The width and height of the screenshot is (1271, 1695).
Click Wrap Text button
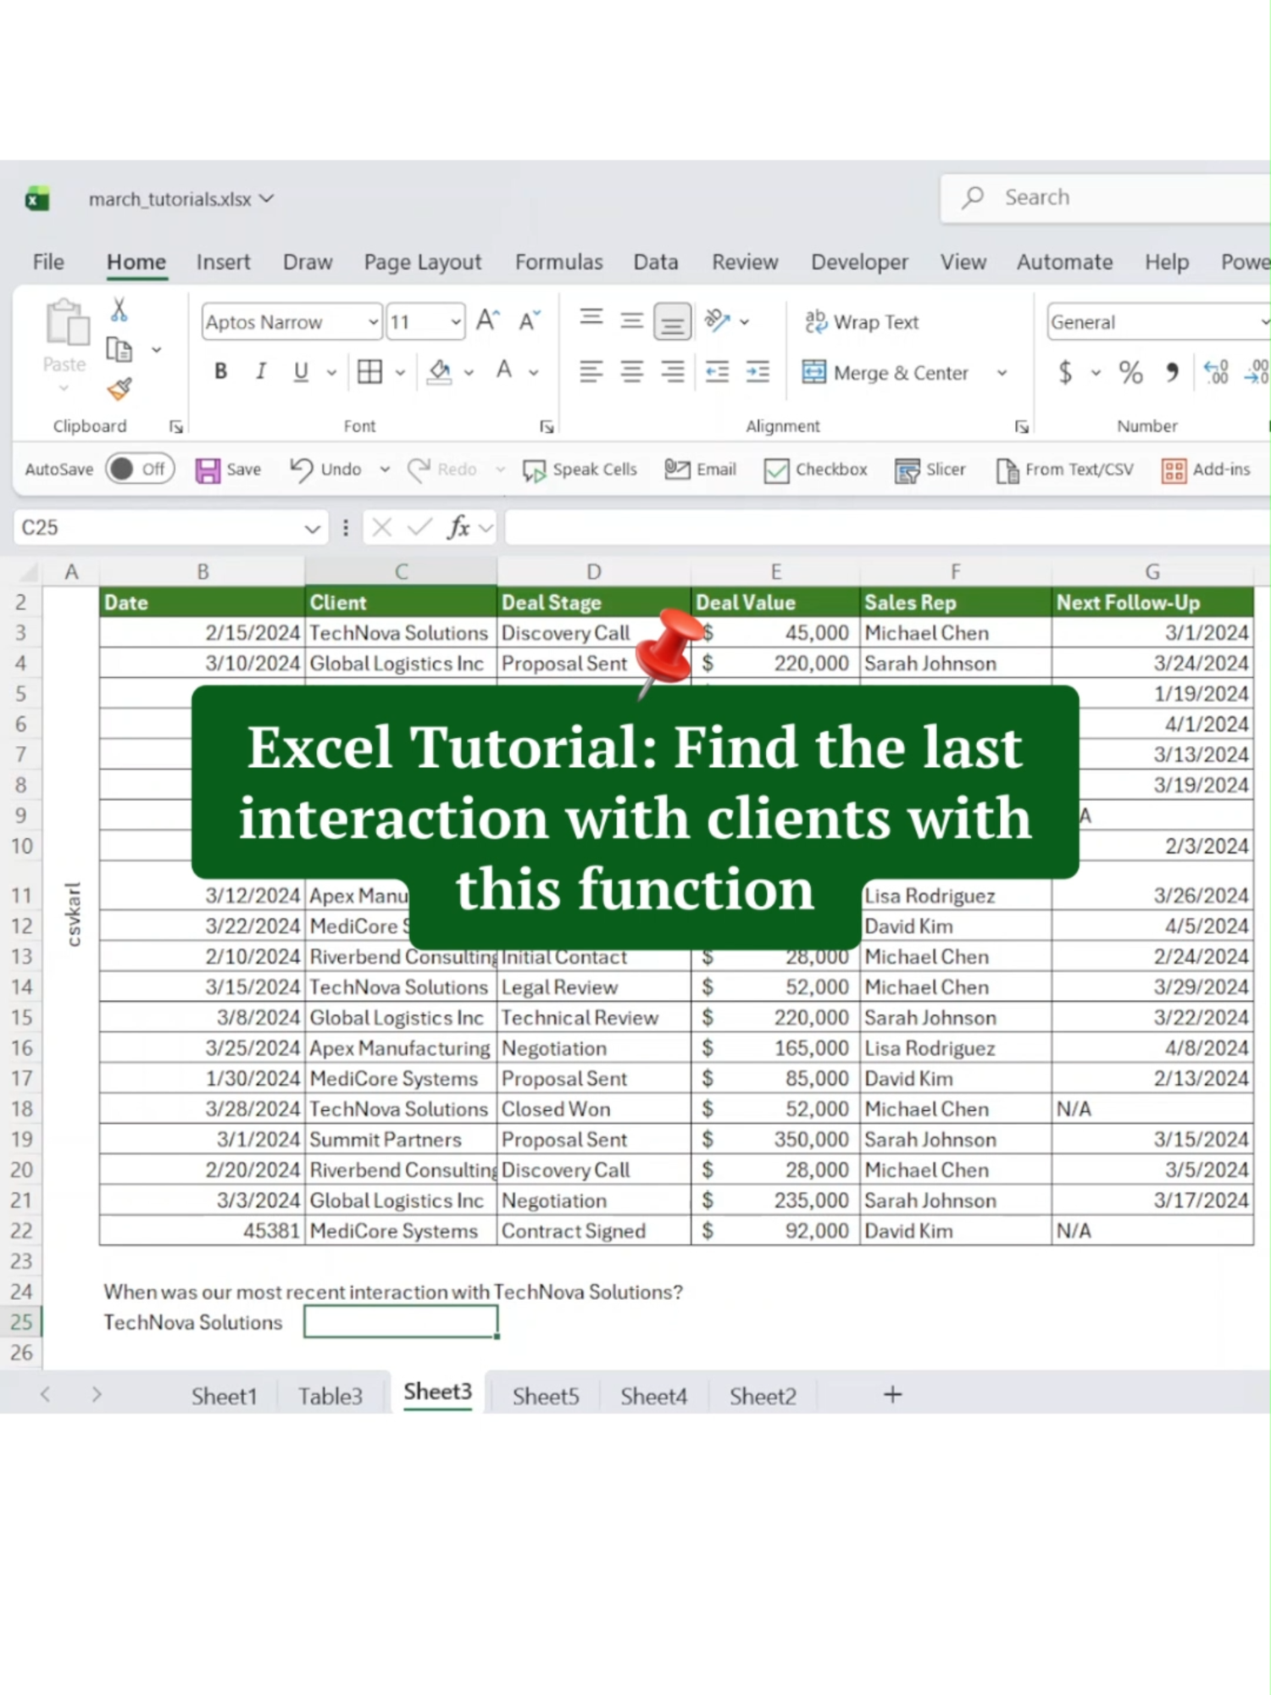tap(861, 322)
